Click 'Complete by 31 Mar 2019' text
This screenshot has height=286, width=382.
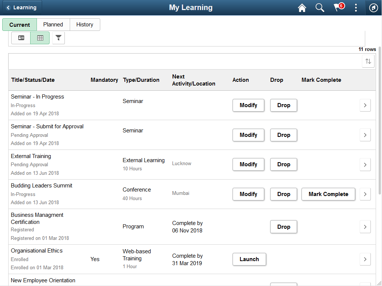(187, 260)
